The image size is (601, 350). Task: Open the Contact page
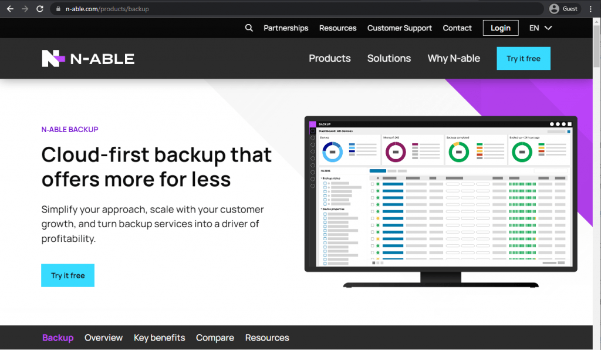point(457,28)
